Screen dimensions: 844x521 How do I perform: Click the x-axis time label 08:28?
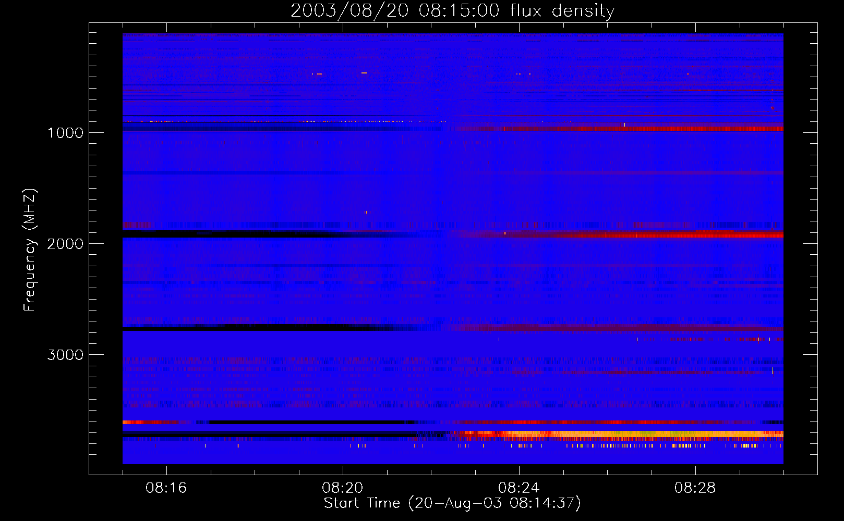click(695, 488)
